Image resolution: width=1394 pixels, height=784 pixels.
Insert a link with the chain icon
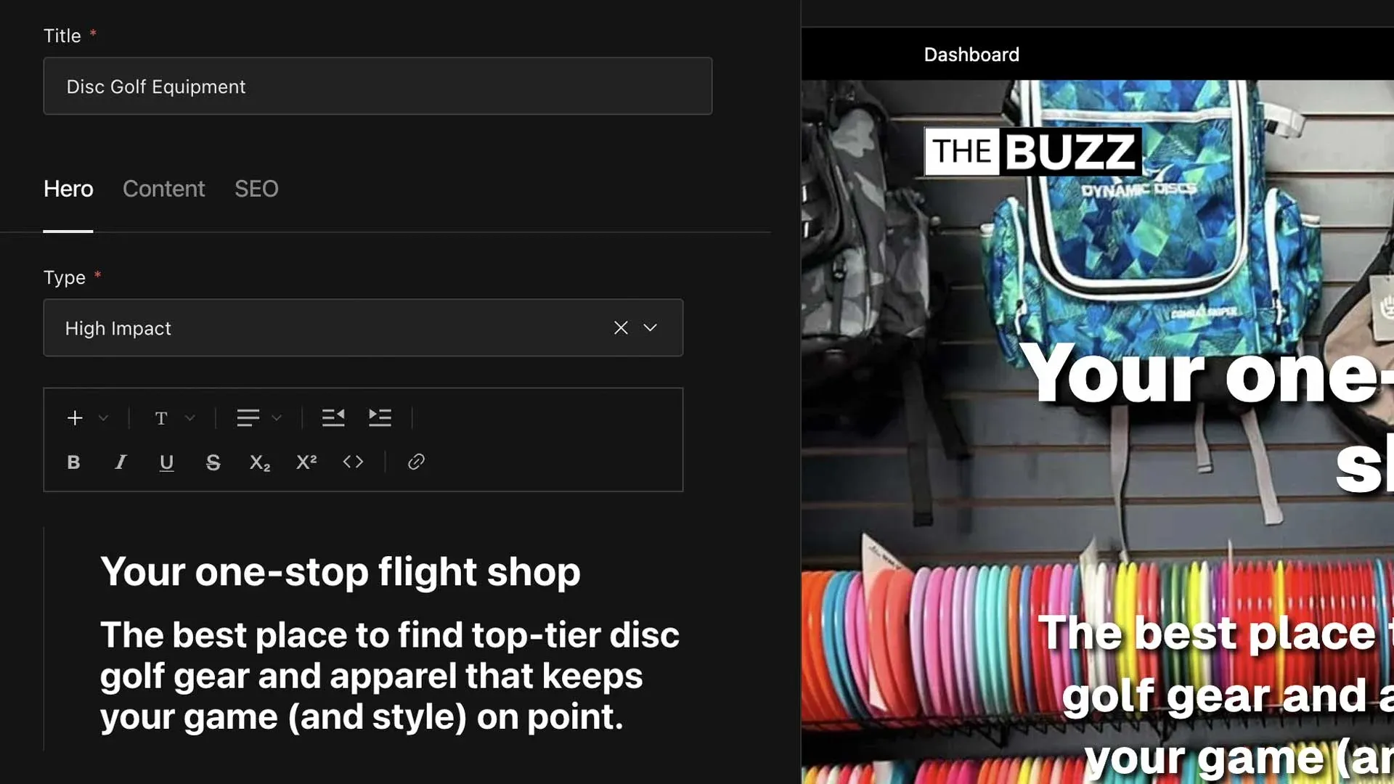click(x=416, y=462)
